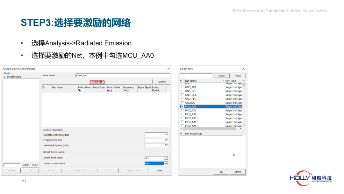The width and height of the screenshot is (344, 194).
Task: Click Remove button next to Select Net
Action: [162, 82]
